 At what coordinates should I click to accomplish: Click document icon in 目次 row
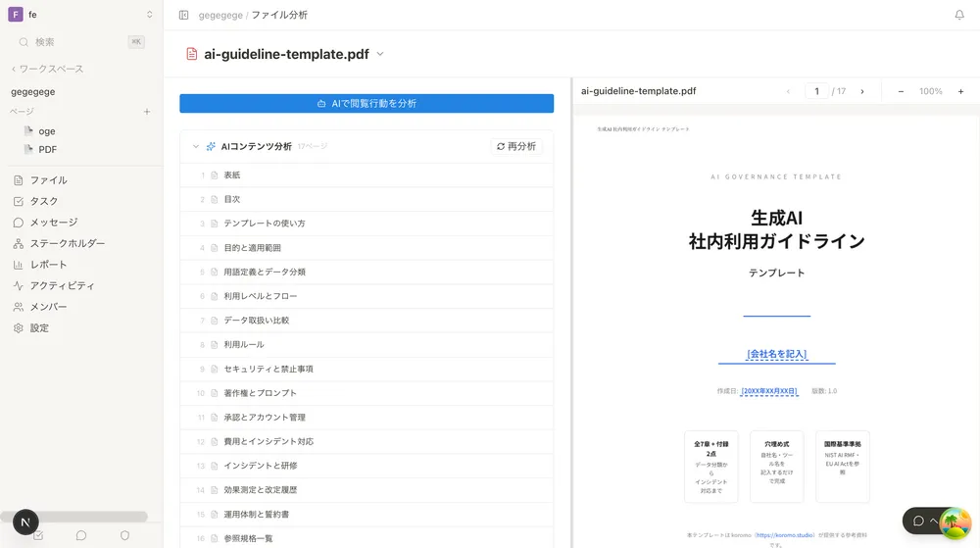pyautogui.click(x=215, y=199)
